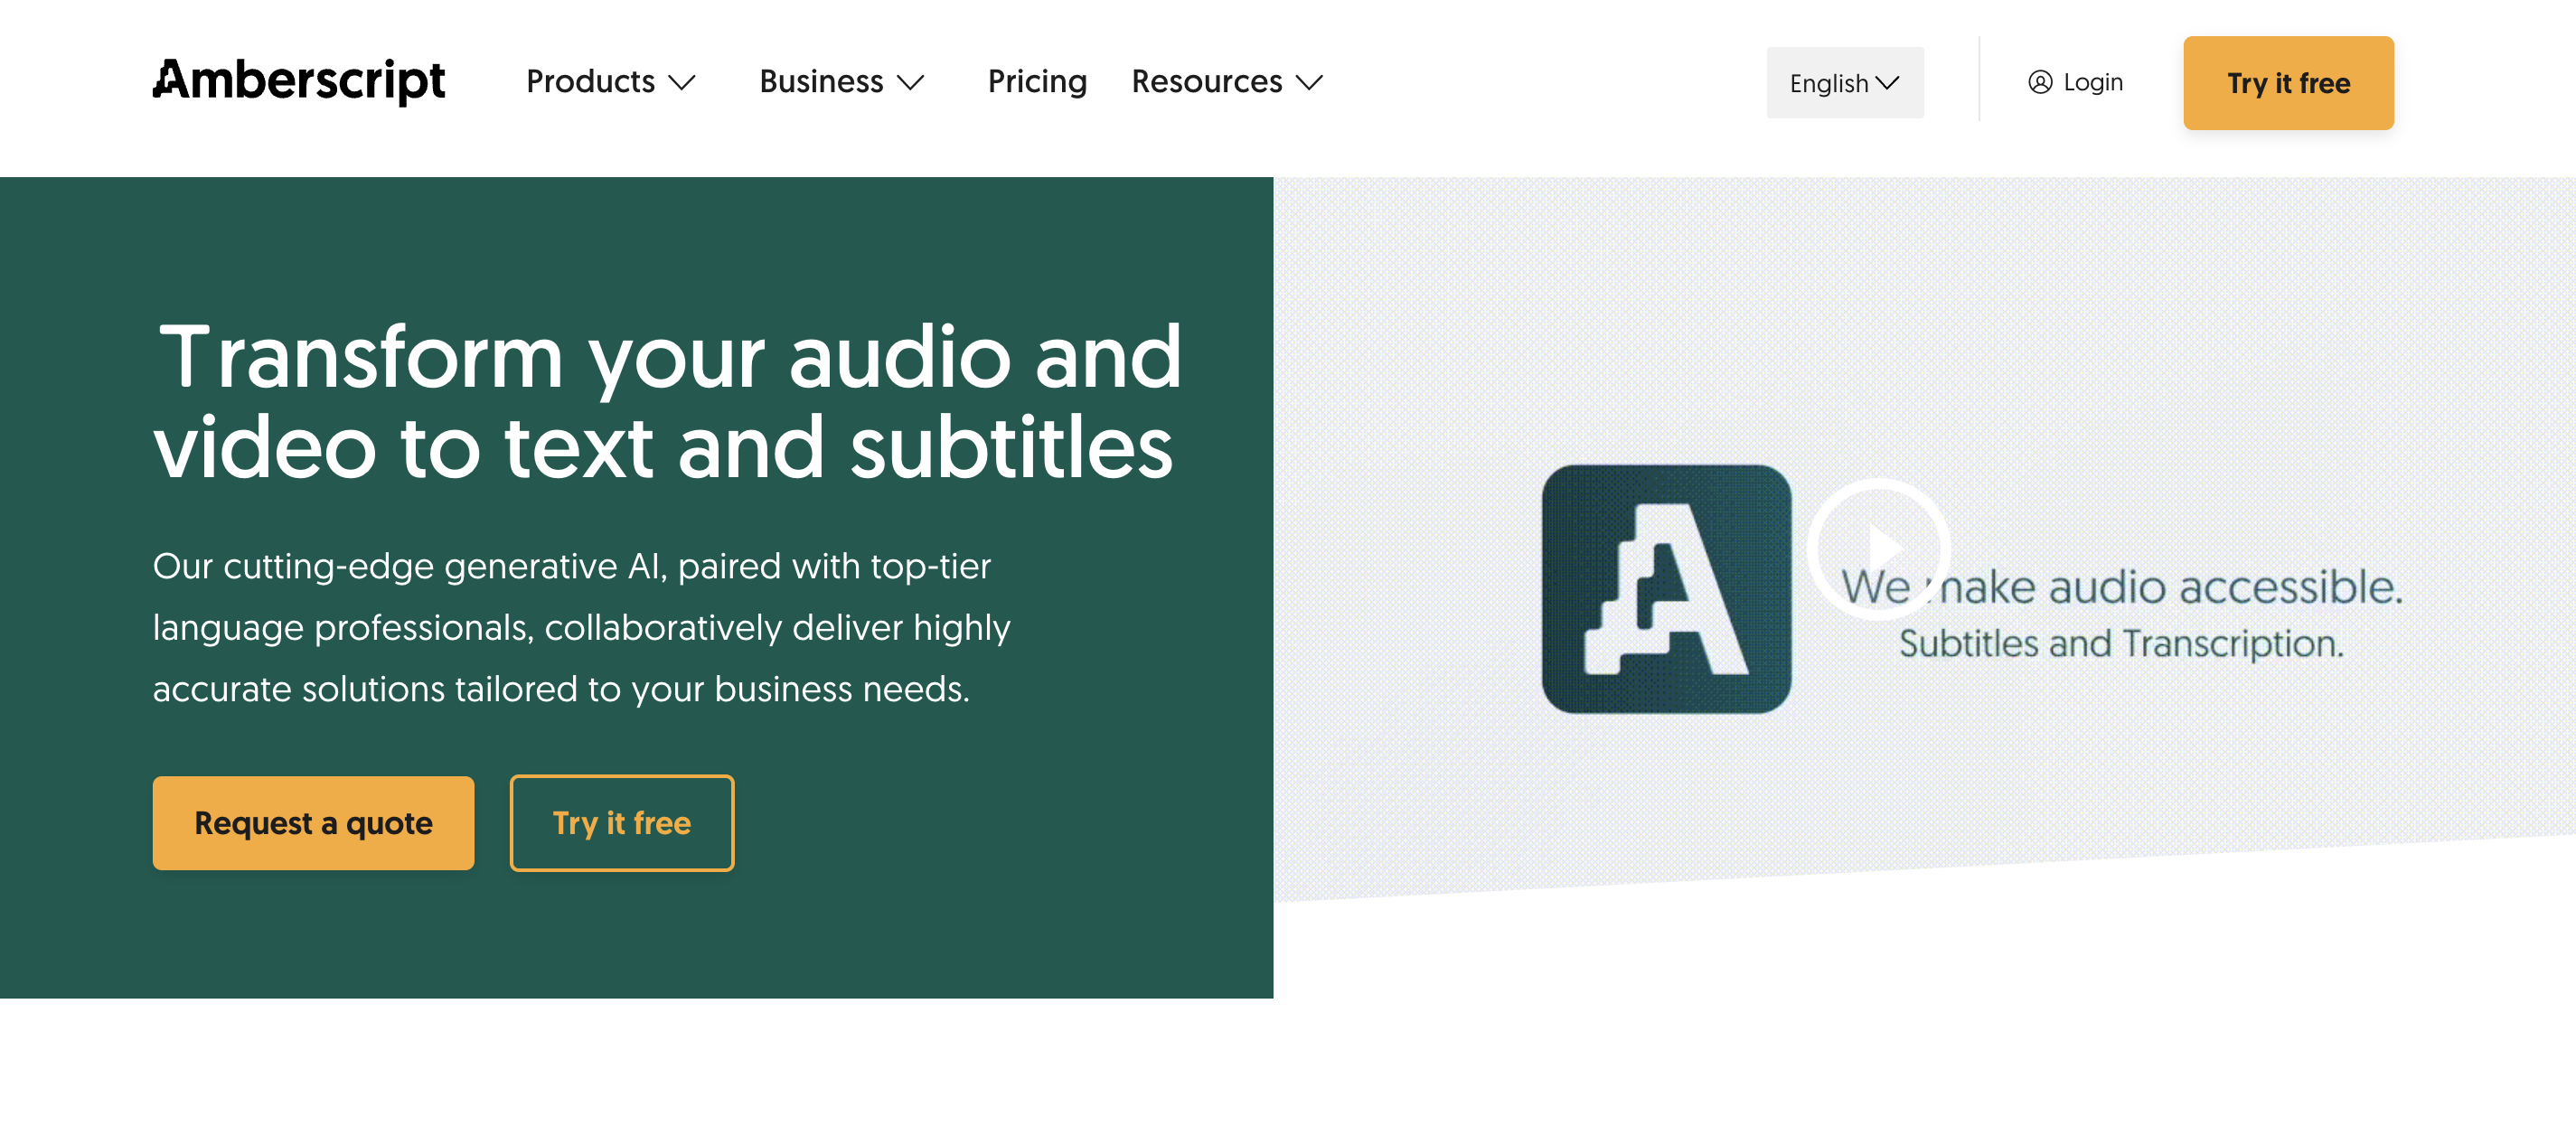Click the chevron next to Products
Image resolution: width=2576 pixels, height=1135 pixels.
click(x=682, y=82)
